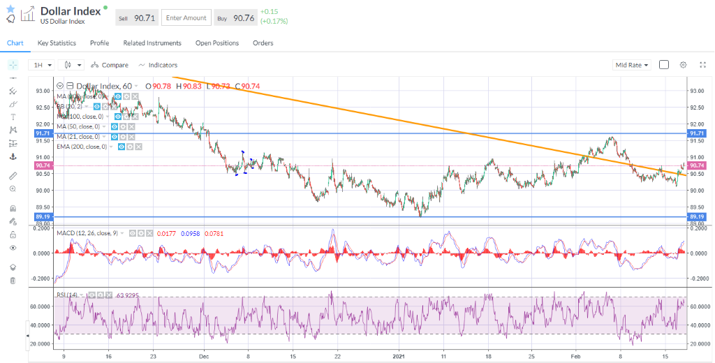Select the text annotation tool
715x363 pixels.
13,117
